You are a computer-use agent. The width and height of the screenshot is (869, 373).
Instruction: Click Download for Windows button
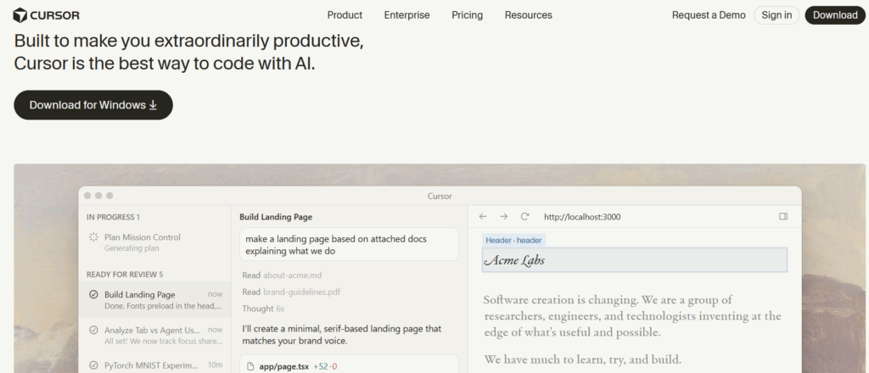click(x=93, y=105)
